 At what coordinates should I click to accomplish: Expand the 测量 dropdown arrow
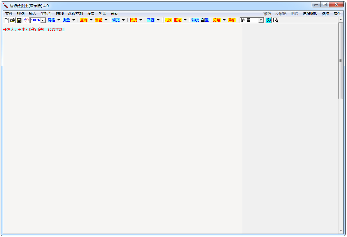pyautogui.click(x=74, y=20)
